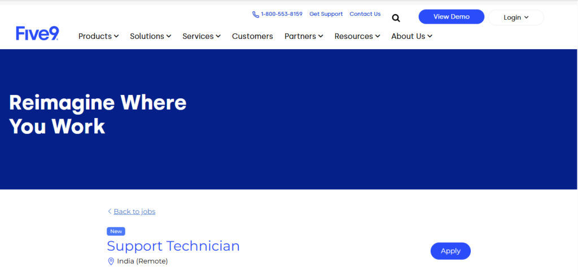Image resolution: width=578 pixels, height=275 pixels.
Task: Click the location pin icon near India (Remote)
Action: (x=111, y=261)
